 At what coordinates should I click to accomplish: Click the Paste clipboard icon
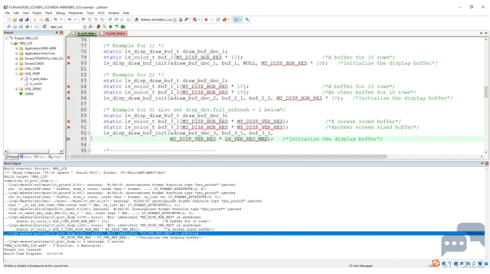47,20
